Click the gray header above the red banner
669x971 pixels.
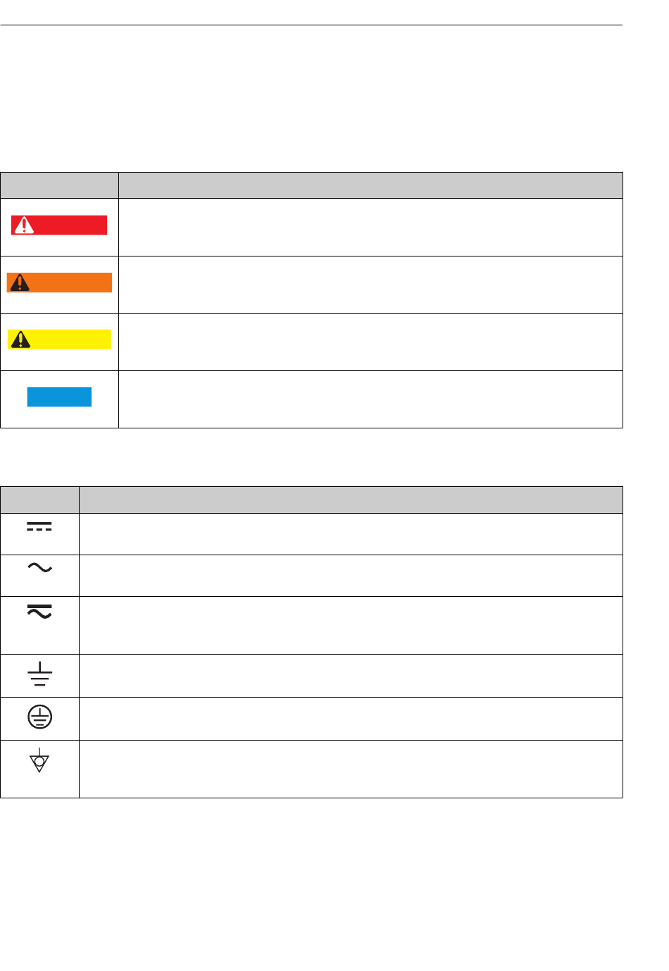(59, 185)
